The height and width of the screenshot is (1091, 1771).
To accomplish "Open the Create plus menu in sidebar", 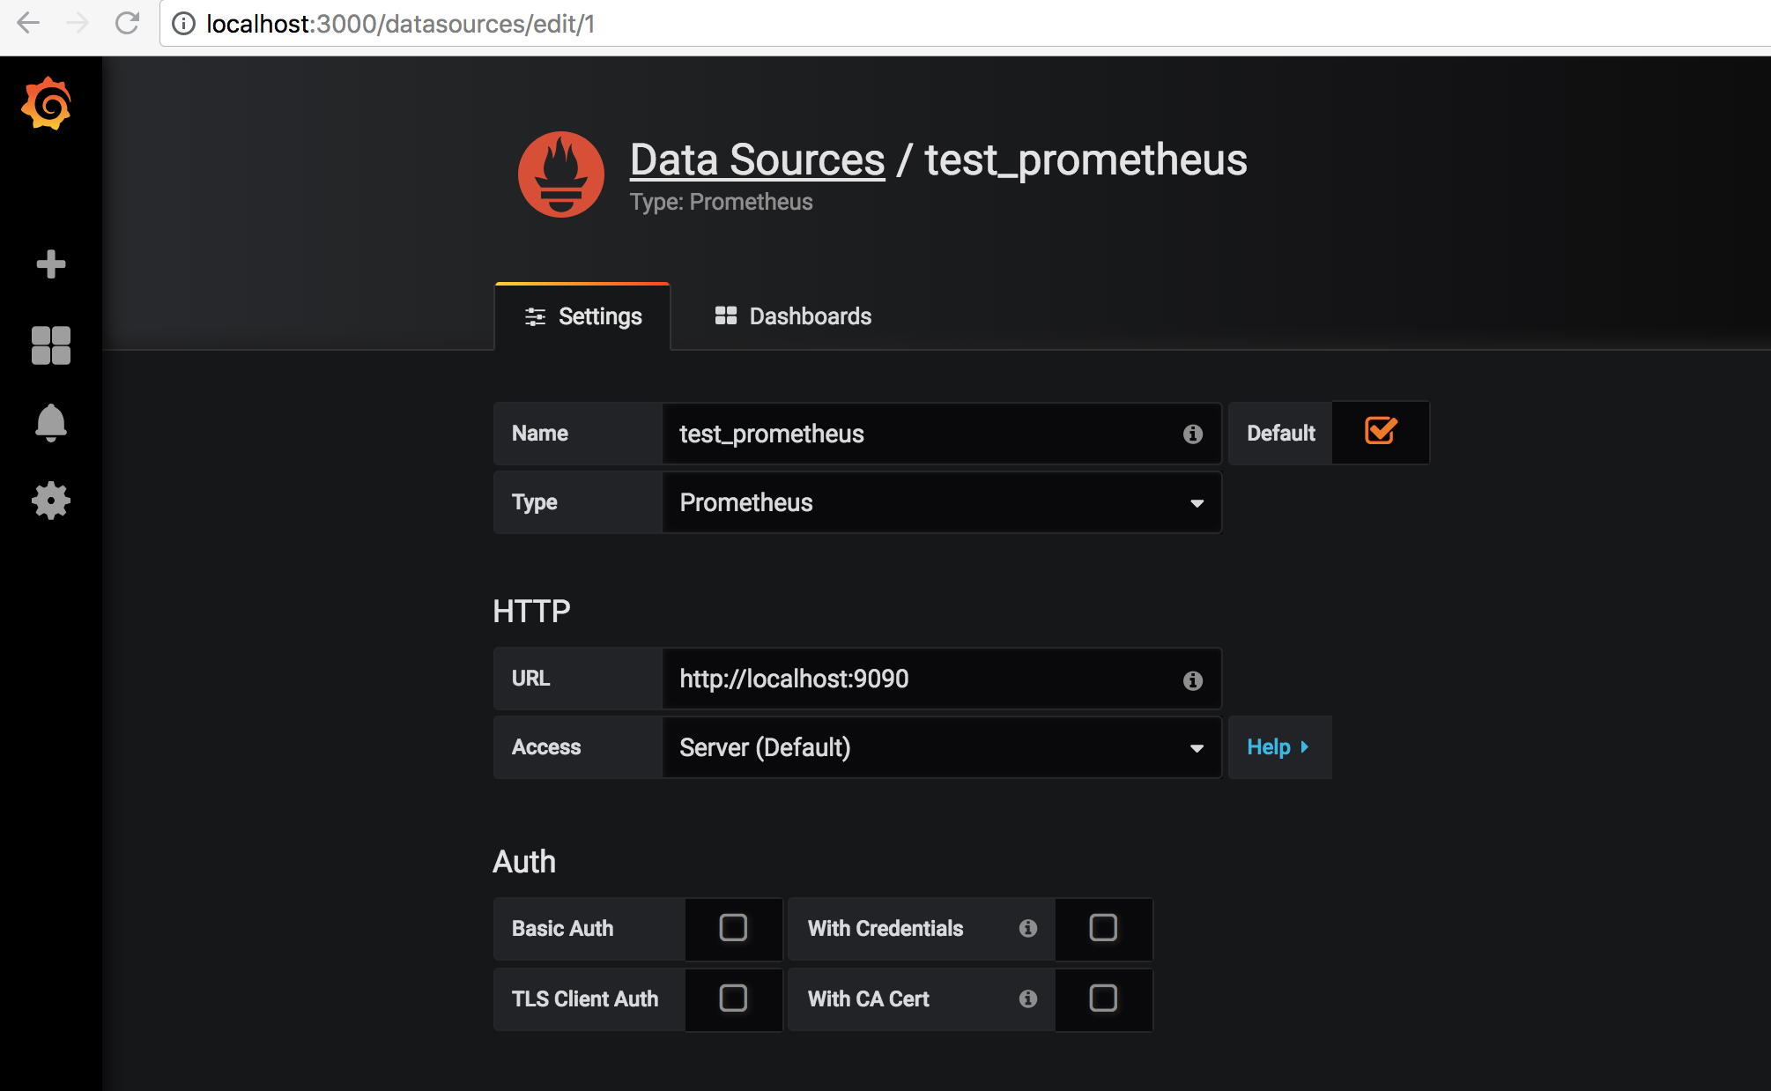I will click(x=51, y=263).
